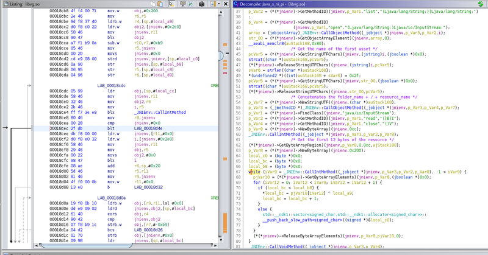This screenshot has height=255, width=488.
Task: Select 'while' keyword on decompile line 67
Action: point(254,172)
